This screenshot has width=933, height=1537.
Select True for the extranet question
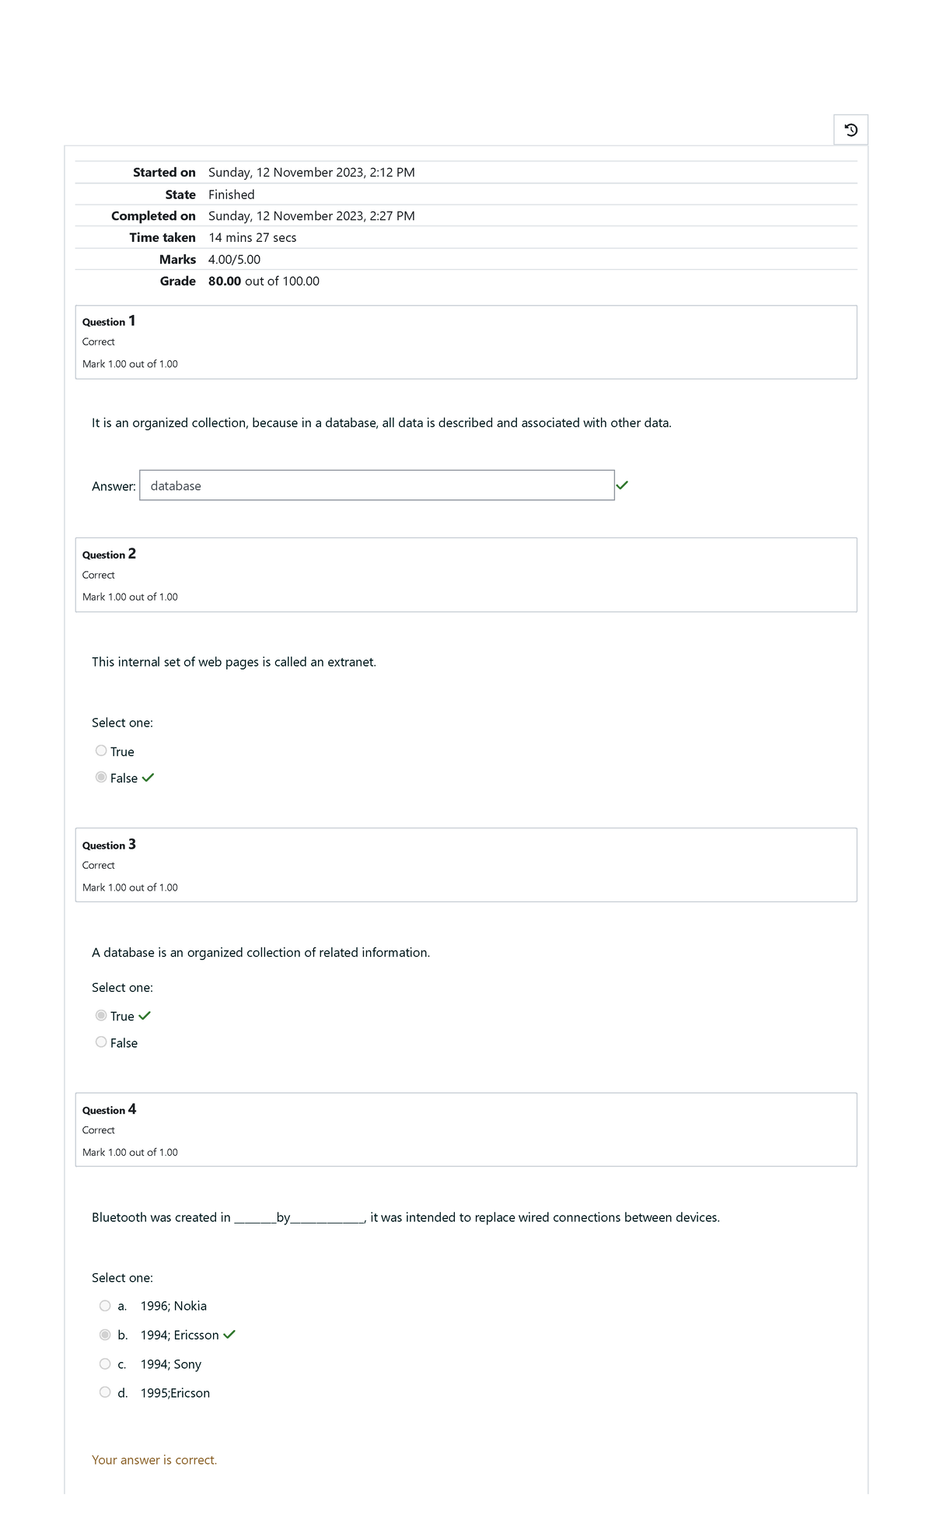pos(101,751)
